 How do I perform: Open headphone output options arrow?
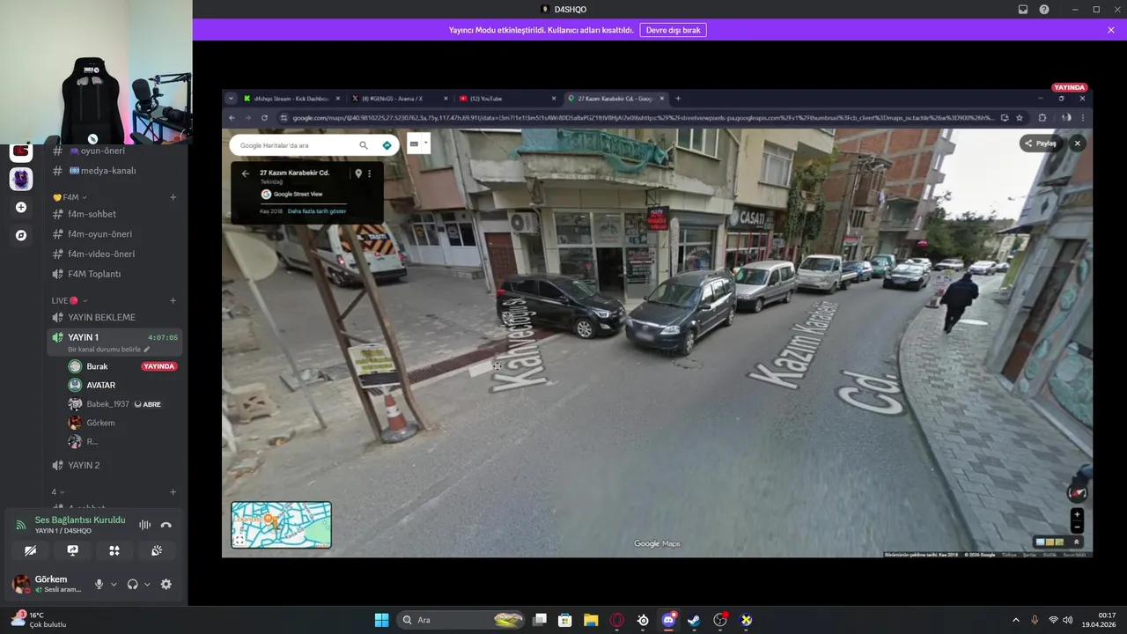coord(147,584)
